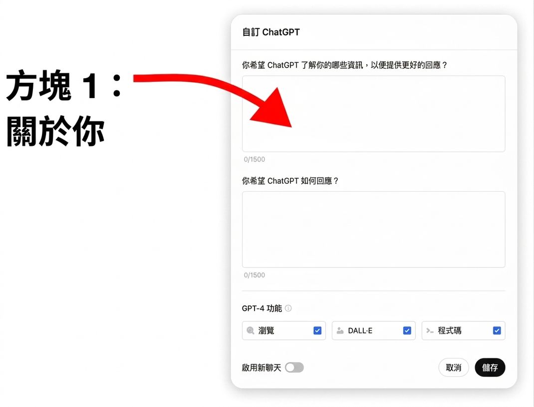Click the 儲存 button
534x407 pixels.
click(x=490, y=367)
